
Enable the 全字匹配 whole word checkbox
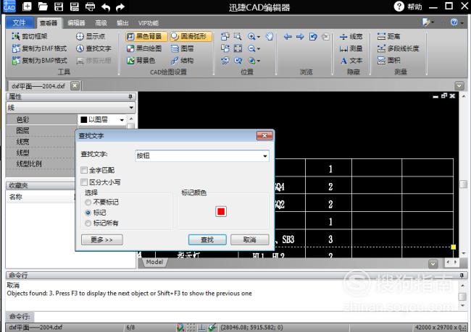84,170
